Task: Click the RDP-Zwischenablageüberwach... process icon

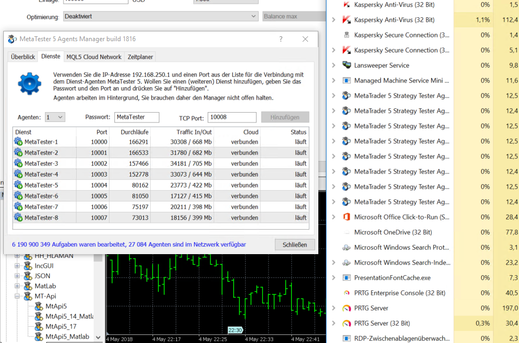Action: [x=347, y=338]
